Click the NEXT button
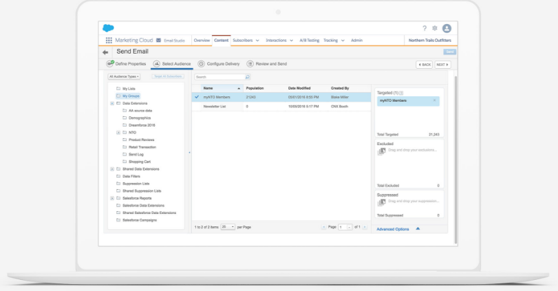The width and height of the screenshot is (558, 291). (442, 64)
